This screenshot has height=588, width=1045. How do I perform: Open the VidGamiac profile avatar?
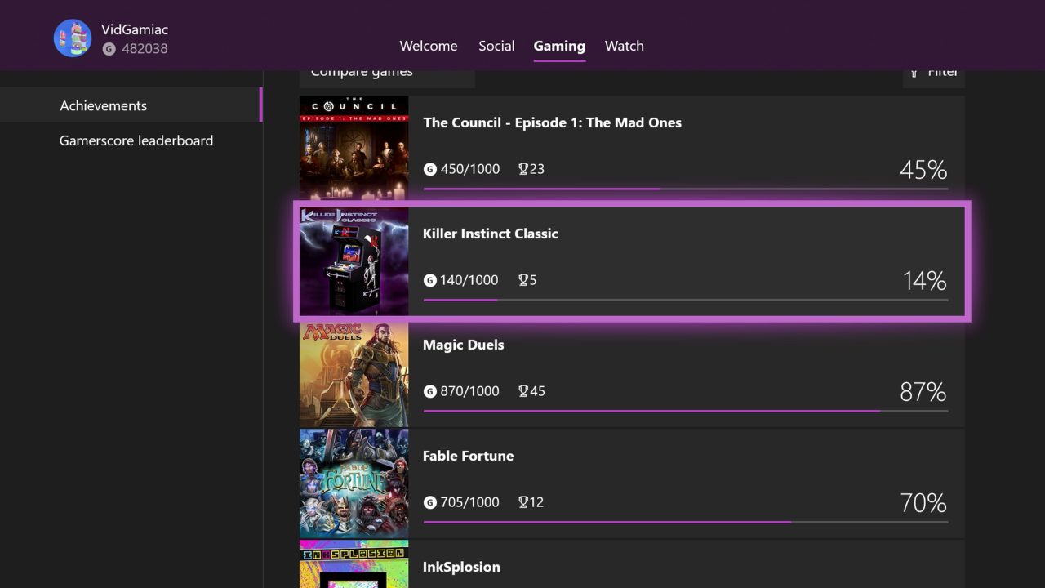(x=73, y=38)
